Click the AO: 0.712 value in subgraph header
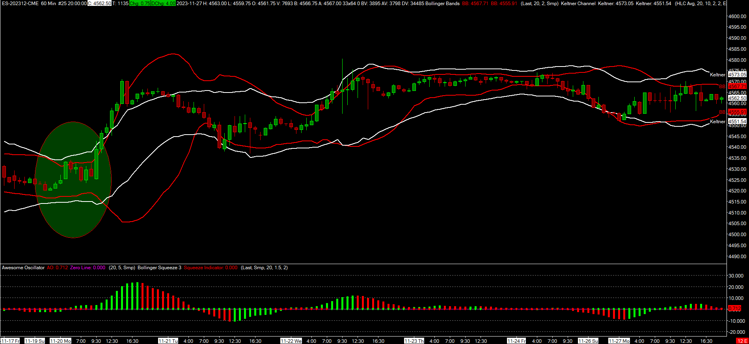The height and width of the screenshot is (344, 749). (x=57, y=268)
